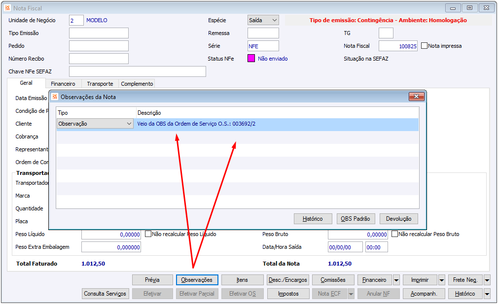Click the Remessa input field
The image size is (498, 304).
click(x=263, y=33)
